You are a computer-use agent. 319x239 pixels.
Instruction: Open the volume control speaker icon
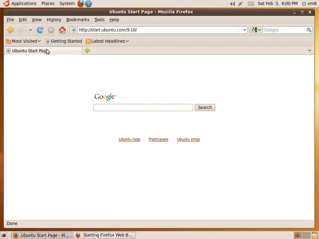[x=232, y=4]
